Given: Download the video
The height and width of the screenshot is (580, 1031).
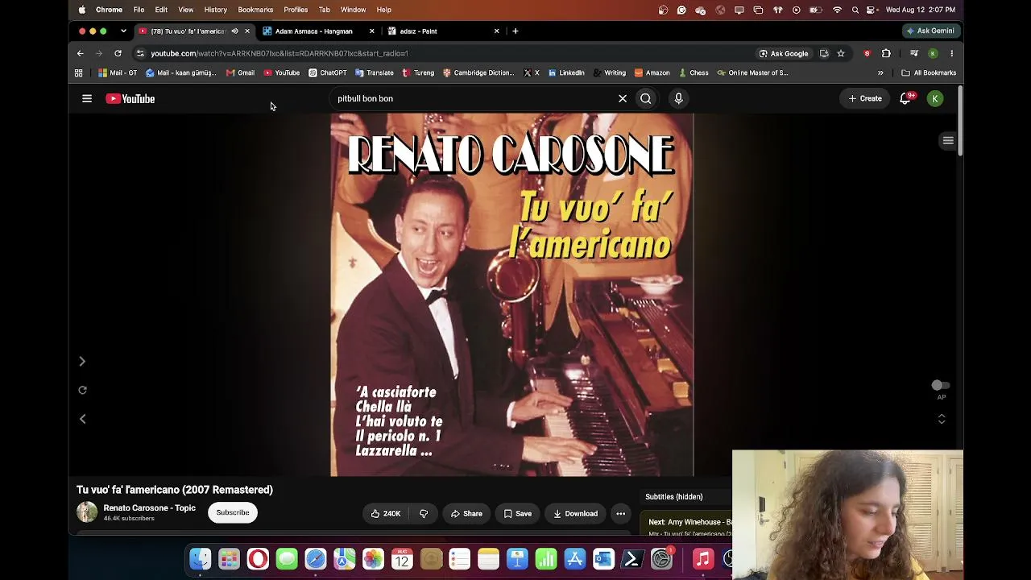Looking at the screenshot, I should click(575, 513).
